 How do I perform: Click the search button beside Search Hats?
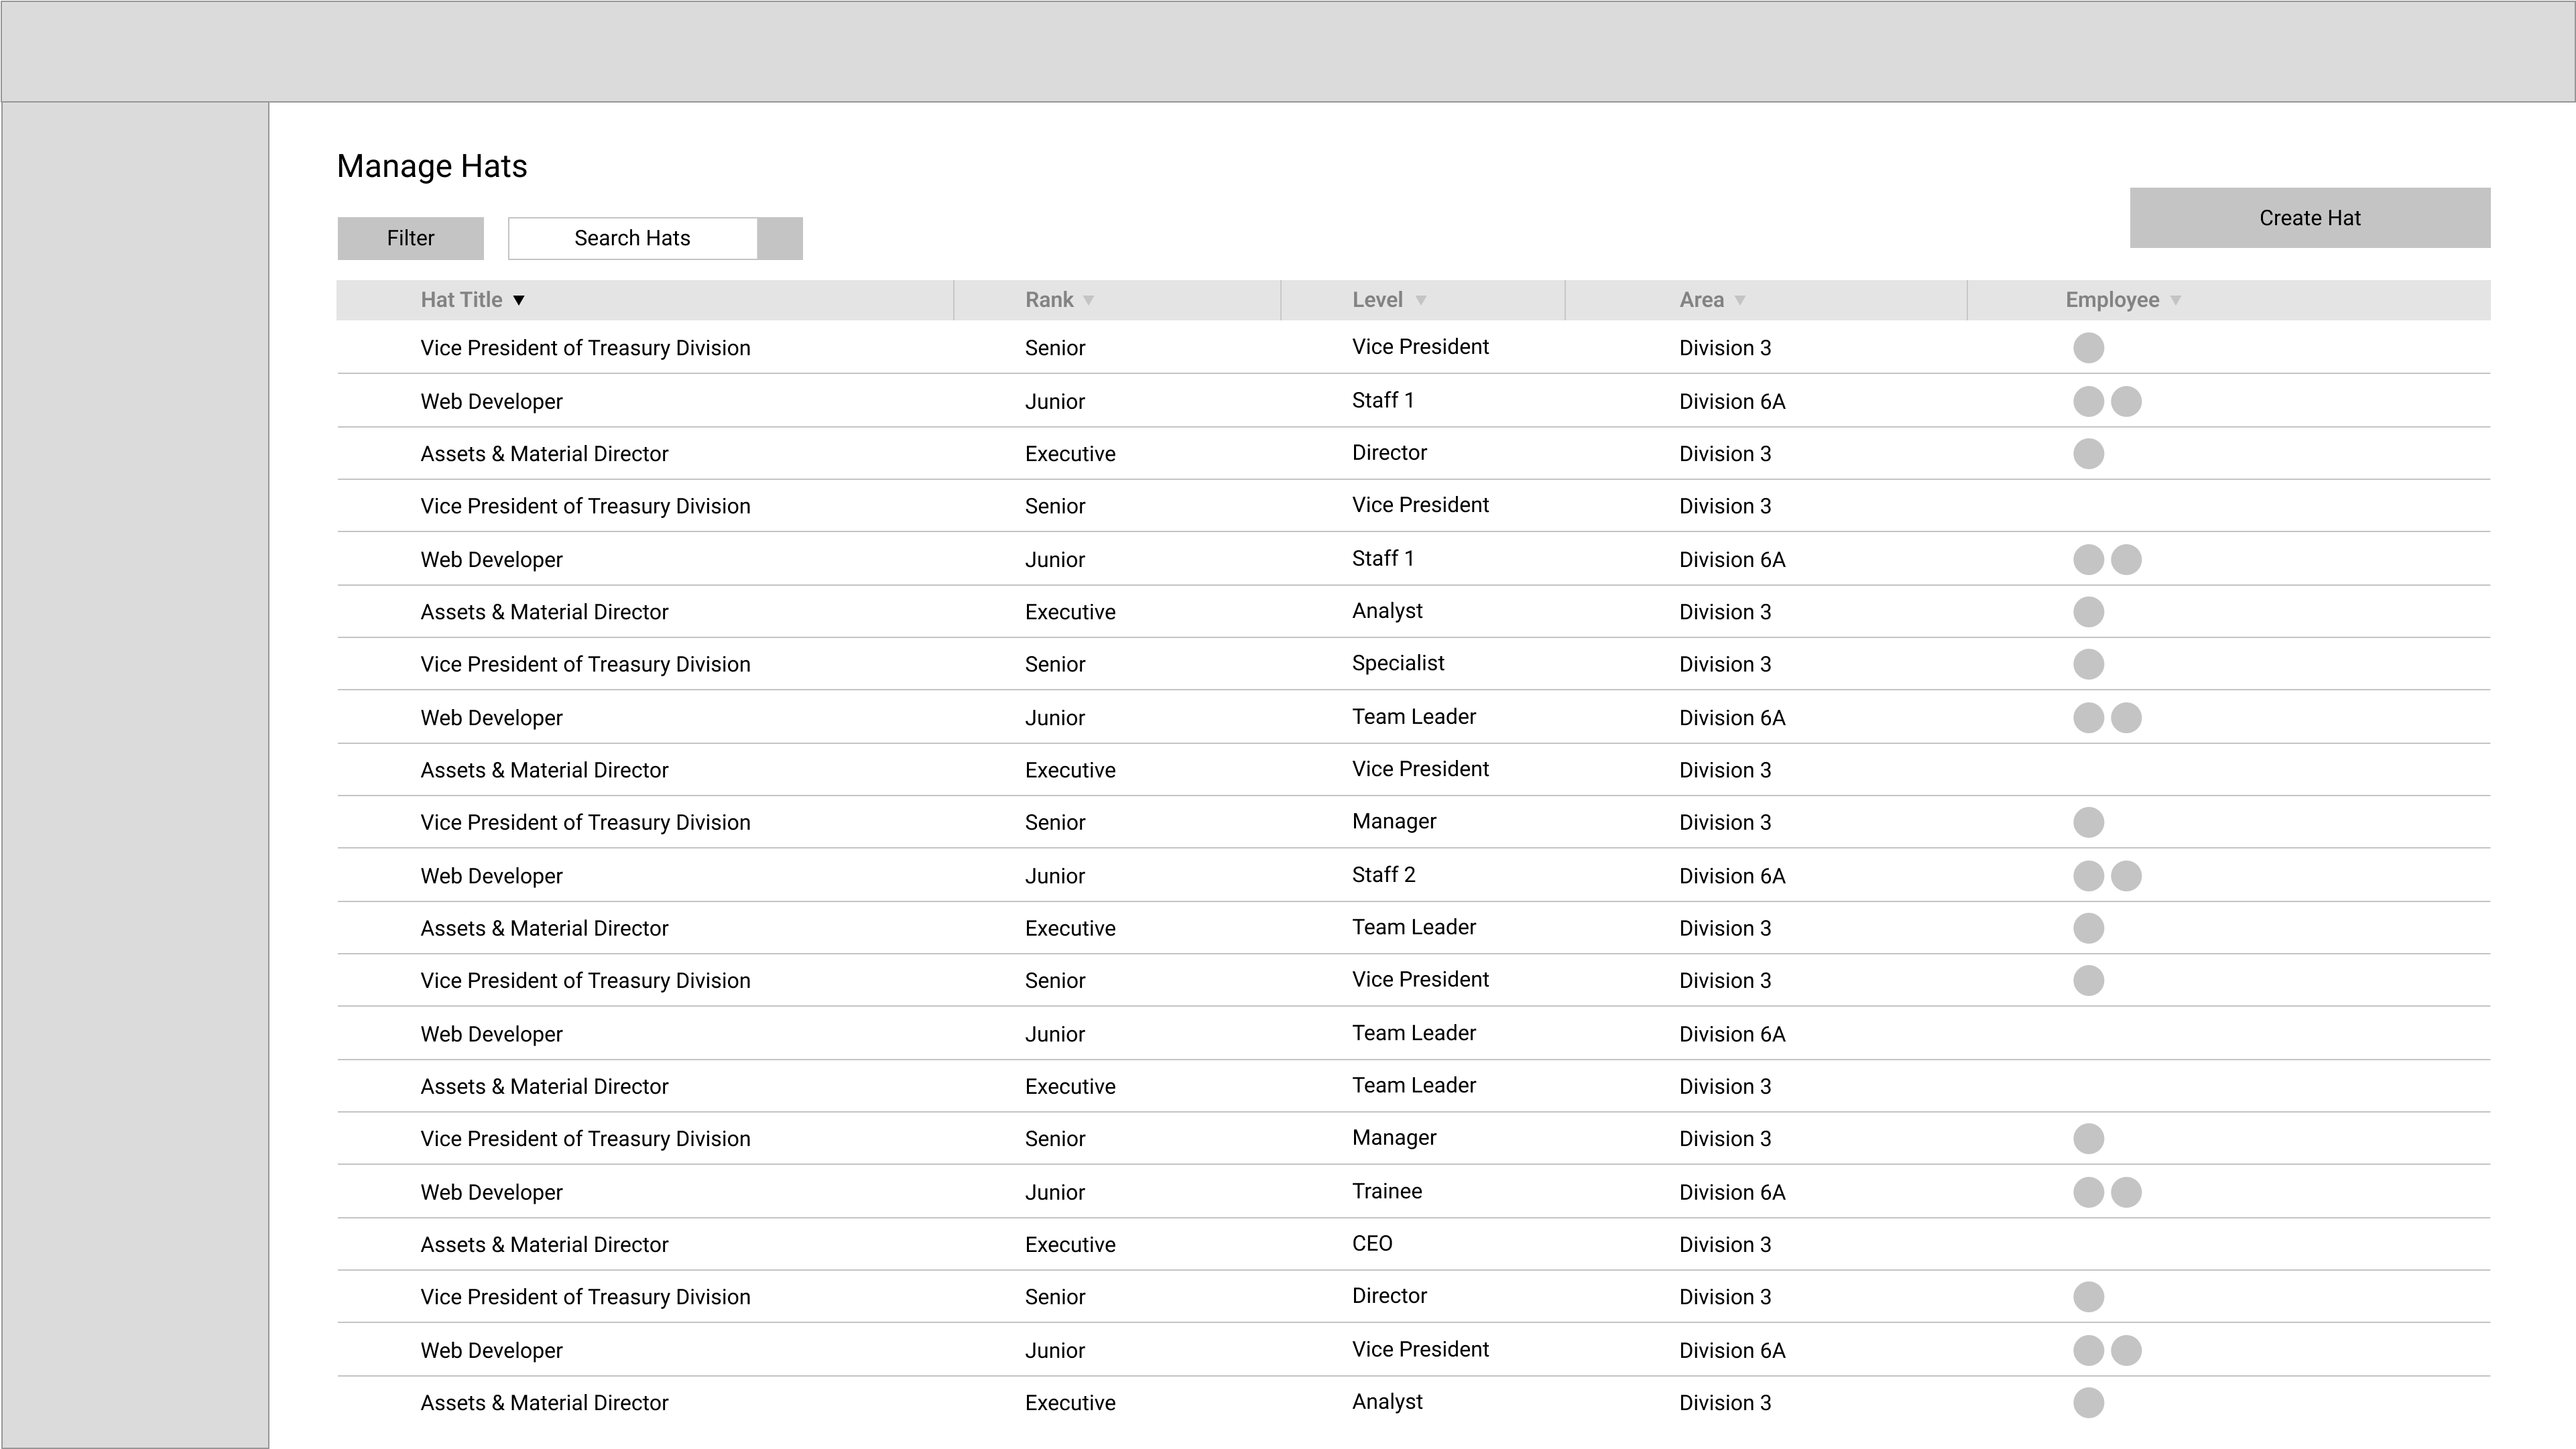[779, 238]
